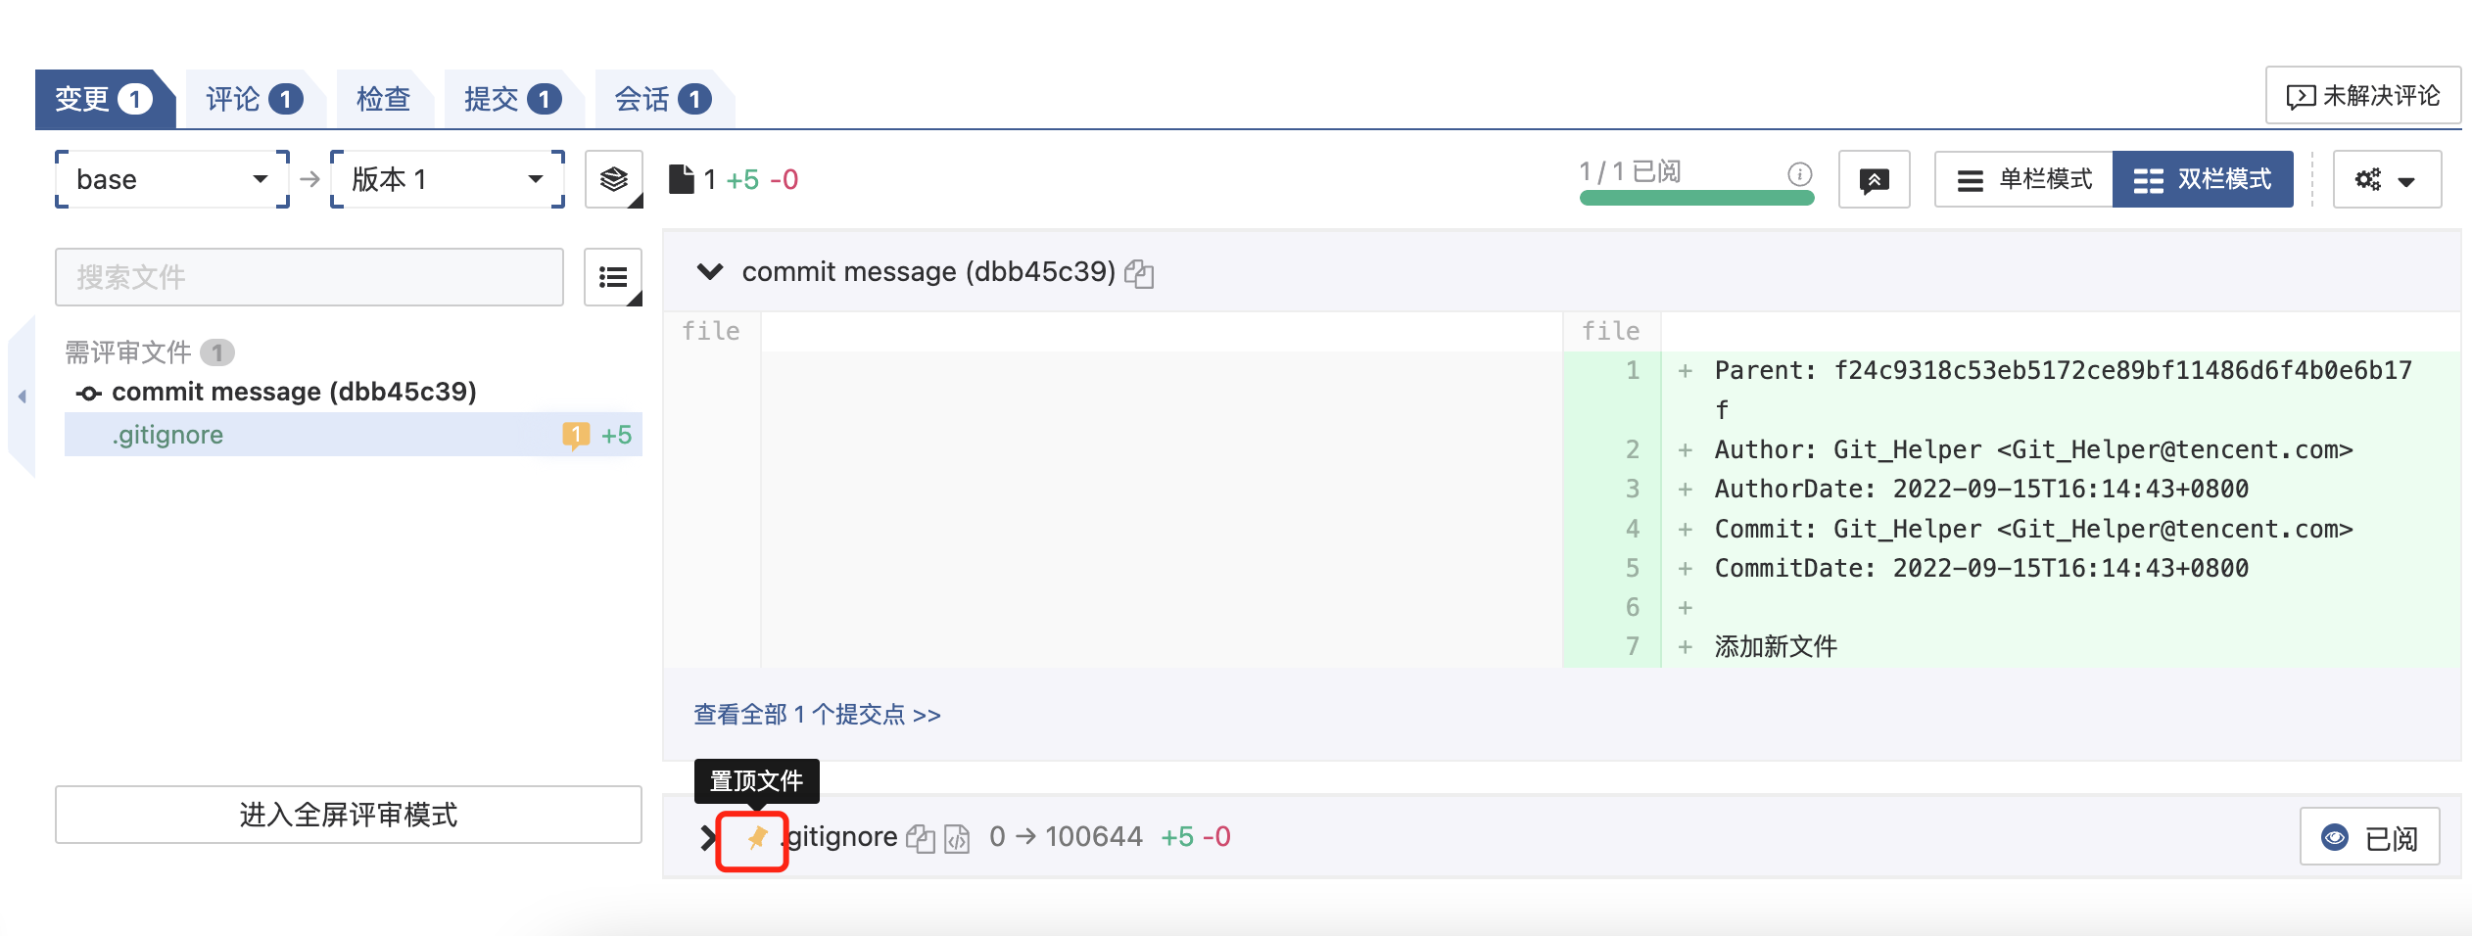Toggle the 已阅 reviewed mark for .gitignore
This screenshot has height=936, width=2472.
[2368, 837]
